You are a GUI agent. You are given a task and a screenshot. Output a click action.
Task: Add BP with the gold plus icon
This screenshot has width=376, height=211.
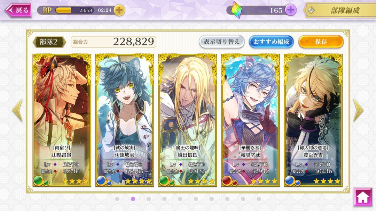pyautogui.click(x=119, y=10)
